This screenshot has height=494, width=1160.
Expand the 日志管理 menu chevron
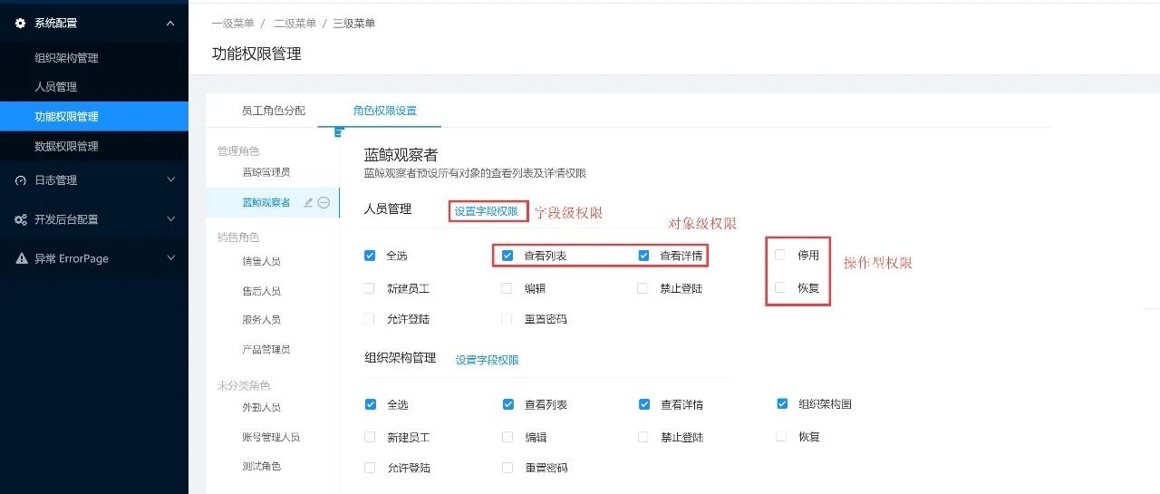pyautogui.click(x=171, y=180)
